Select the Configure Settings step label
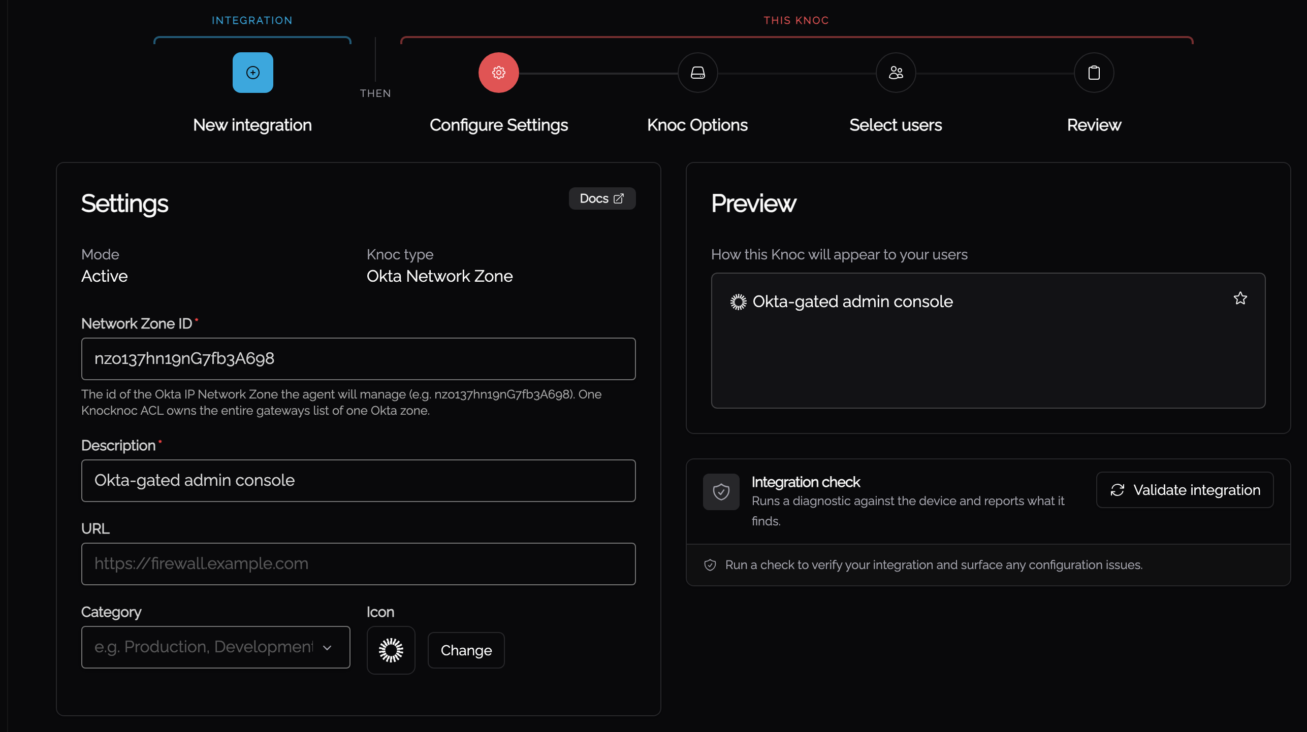Viewport: 1307px width, 732px height. 498,125
